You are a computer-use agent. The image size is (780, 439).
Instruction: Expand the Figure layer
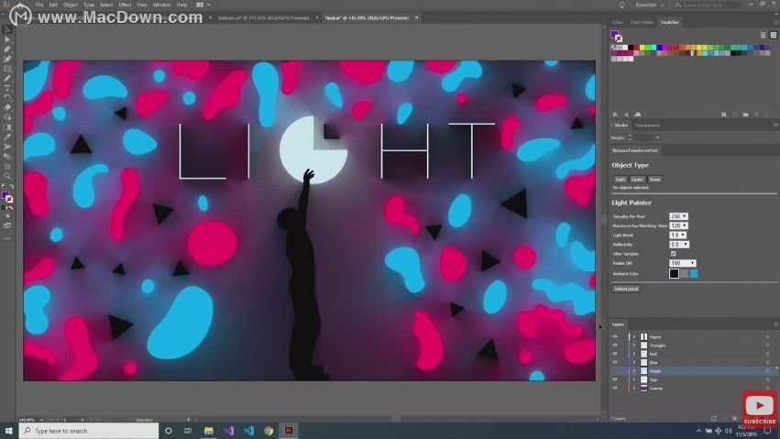pyautogui.click(x=634, y=337)
